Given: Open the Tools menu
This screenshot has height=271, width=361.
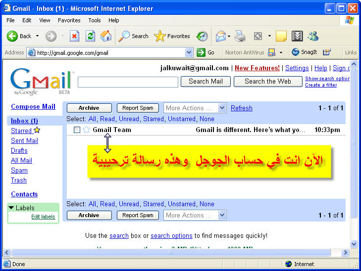Looking at the screenshot, I should (95, 20).
